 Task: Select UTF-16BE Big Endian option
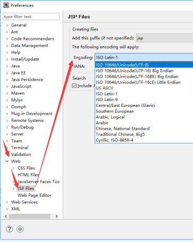[137, 77]
